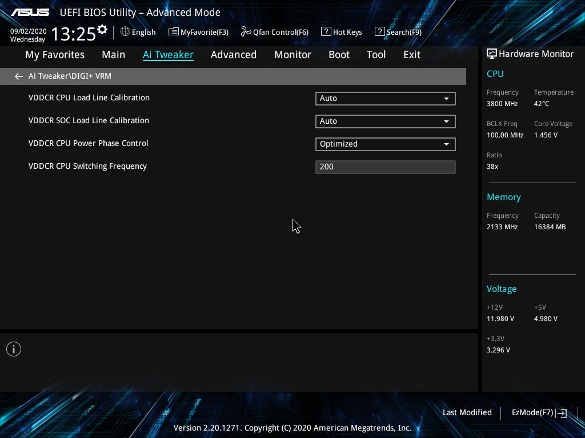Open the Tool tab
The width and height of the screenshot is (585, 438).
376,55
